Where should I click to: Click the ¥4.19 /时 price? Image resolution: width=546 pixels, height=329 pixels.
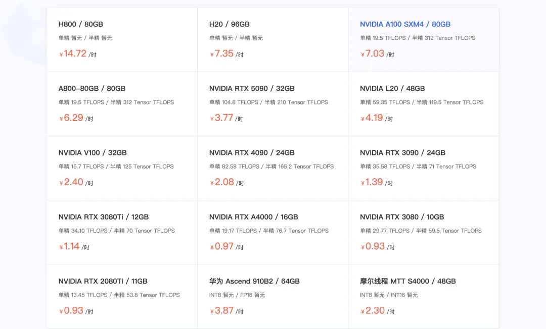click(377, 118)
